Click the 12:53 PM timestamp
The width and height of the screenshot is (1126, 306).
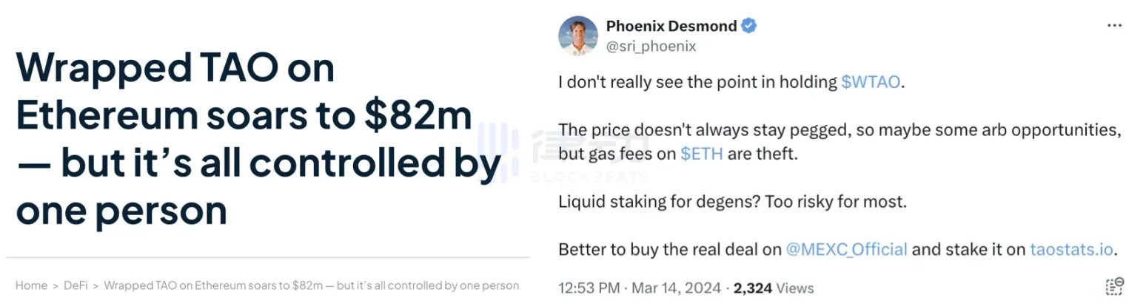[588, 288]
